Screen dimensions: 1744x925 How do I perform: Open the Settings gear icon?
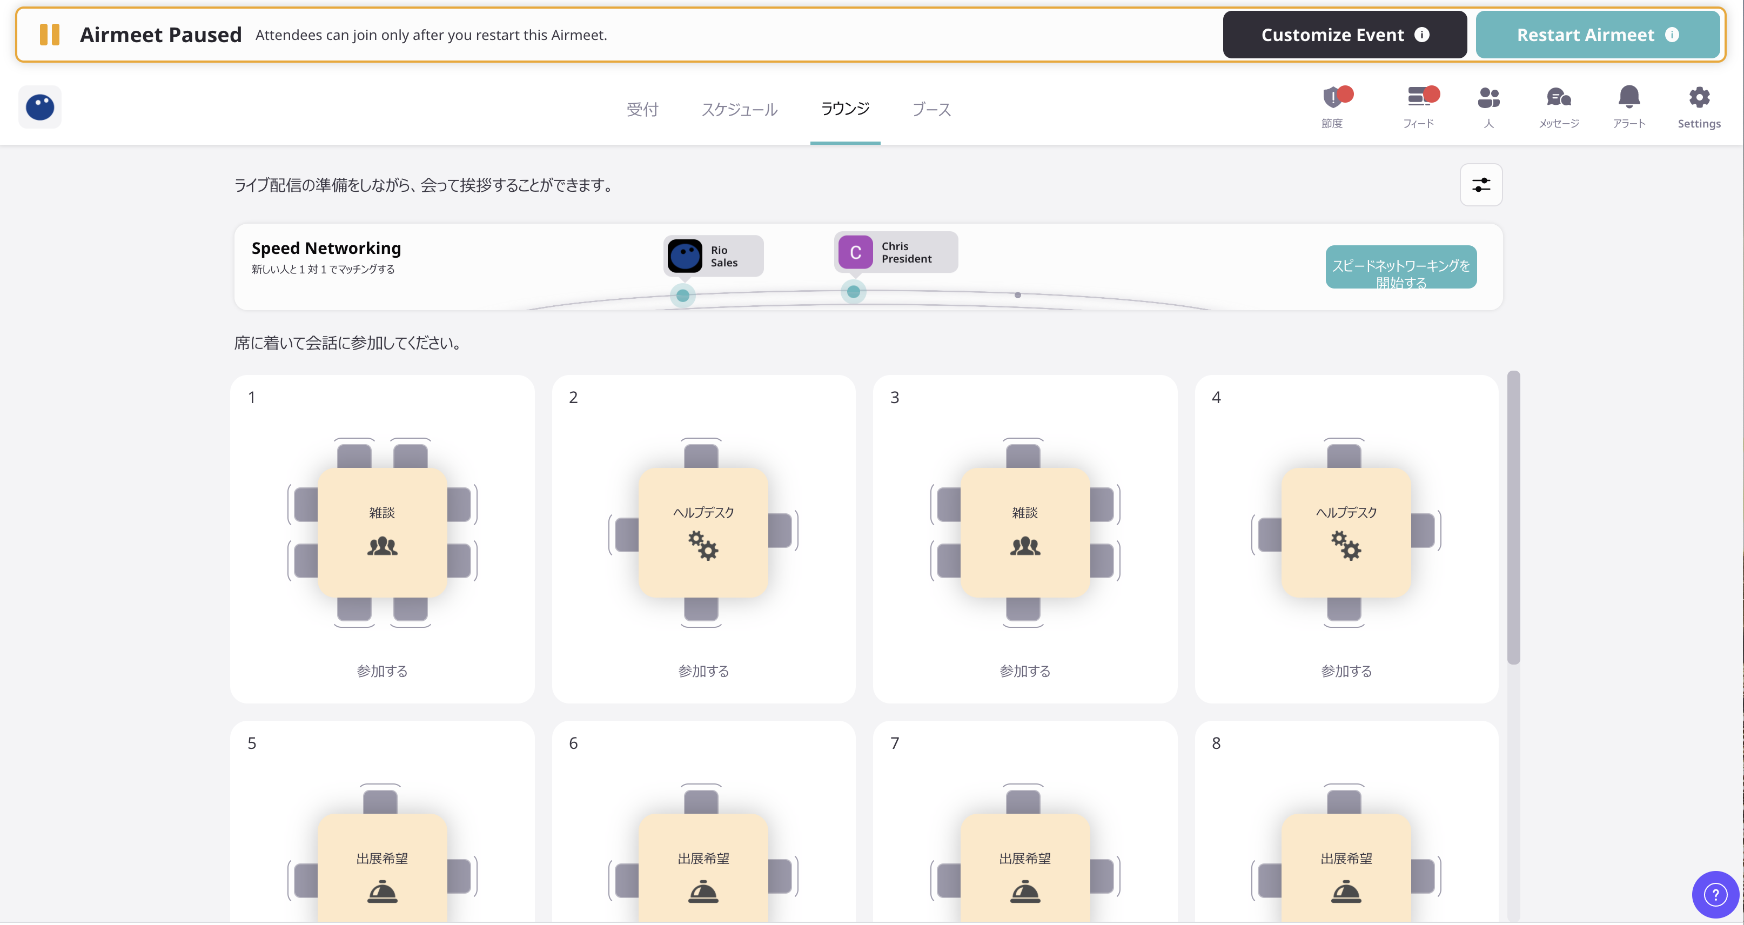click(x=1699, y=99)
